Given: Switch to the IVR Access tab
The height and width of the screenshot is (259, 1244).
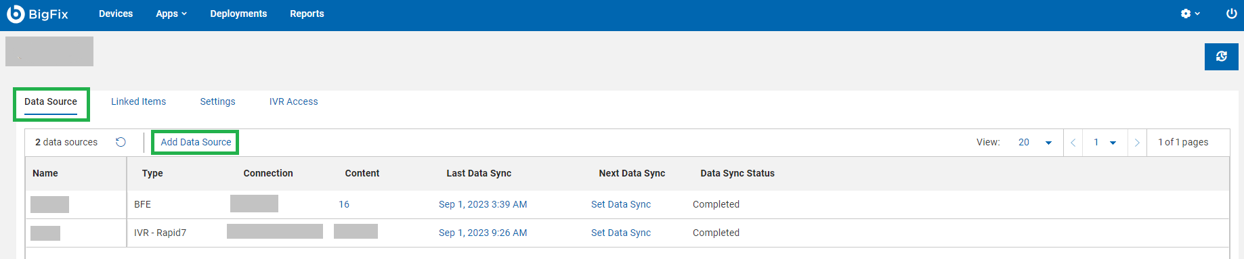Looking at the screenshot, I should pyautogui.click(x=293, y=101).
